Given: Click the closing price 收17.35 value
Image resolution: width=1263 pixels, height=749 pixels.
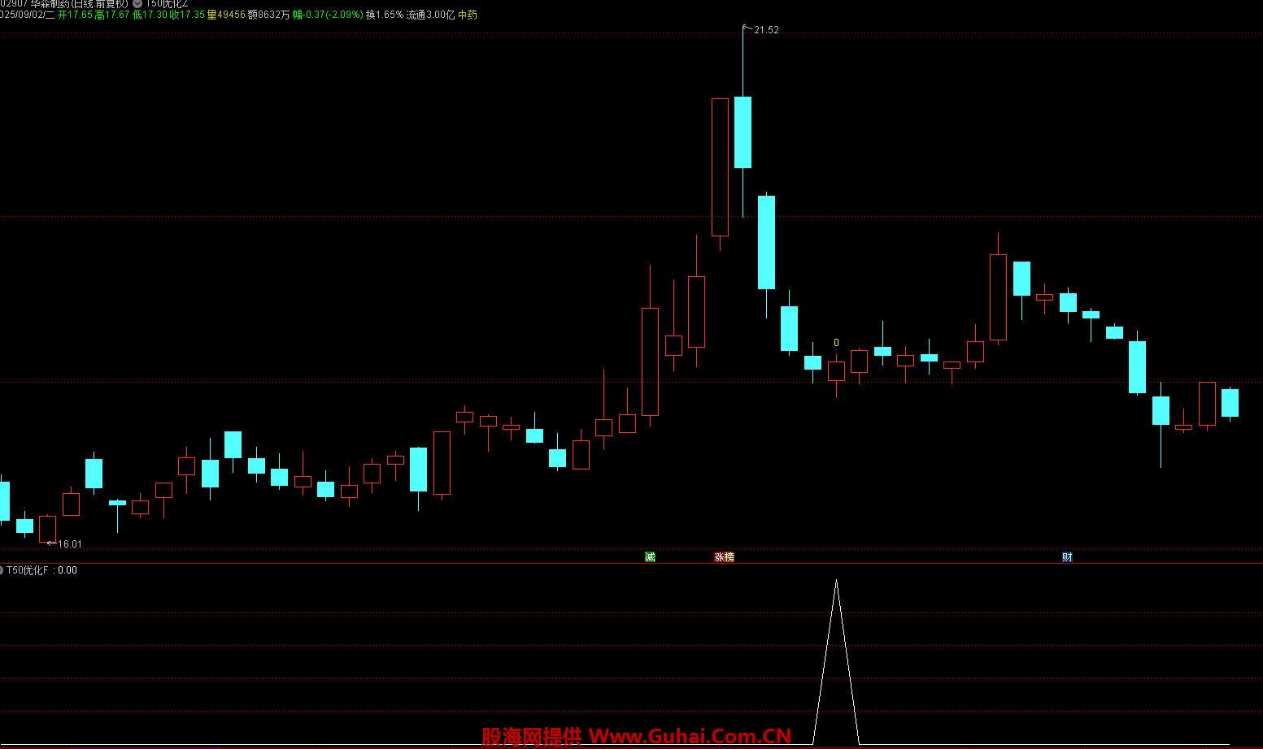Looking at the screenshot, I should 187,15.
